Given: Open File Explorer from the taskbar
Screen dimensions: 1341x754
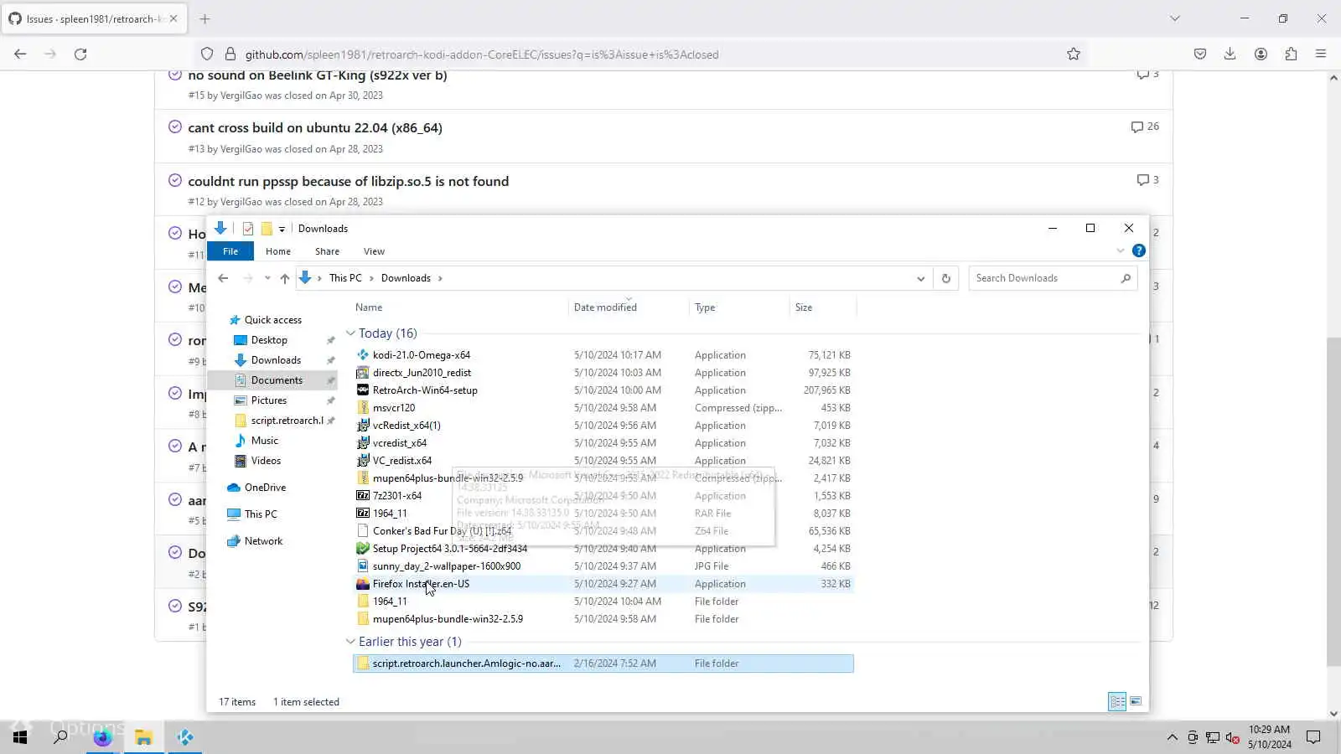Looking at the screenshot, I should pyautogui.click(x=143, y=737).
